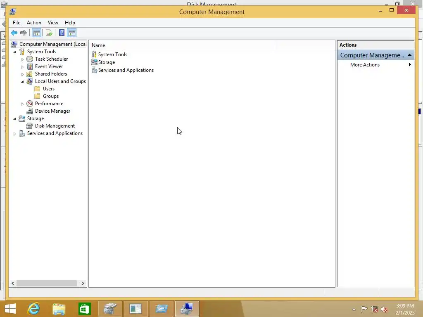Click Services and Applications icon in center list

[94, 70]
